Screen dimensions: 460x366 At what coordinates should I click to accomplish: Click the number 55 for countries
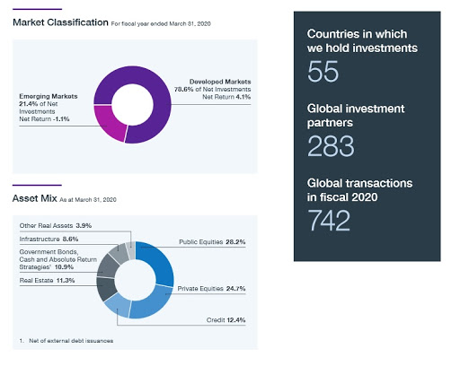[323, 72]
